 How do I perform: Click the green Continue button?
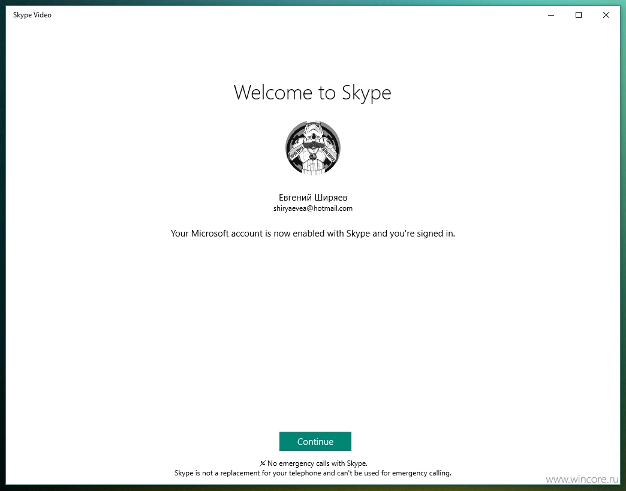pyautogui.click(x=315, y=441)
